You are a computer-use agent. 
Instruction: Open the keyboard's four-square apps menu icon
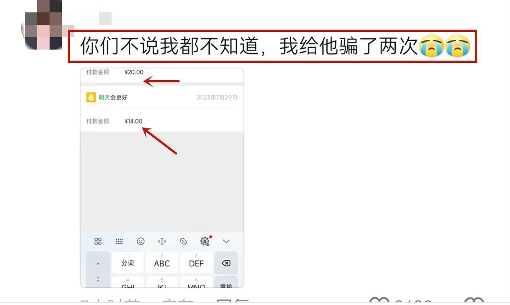(98, 241)
